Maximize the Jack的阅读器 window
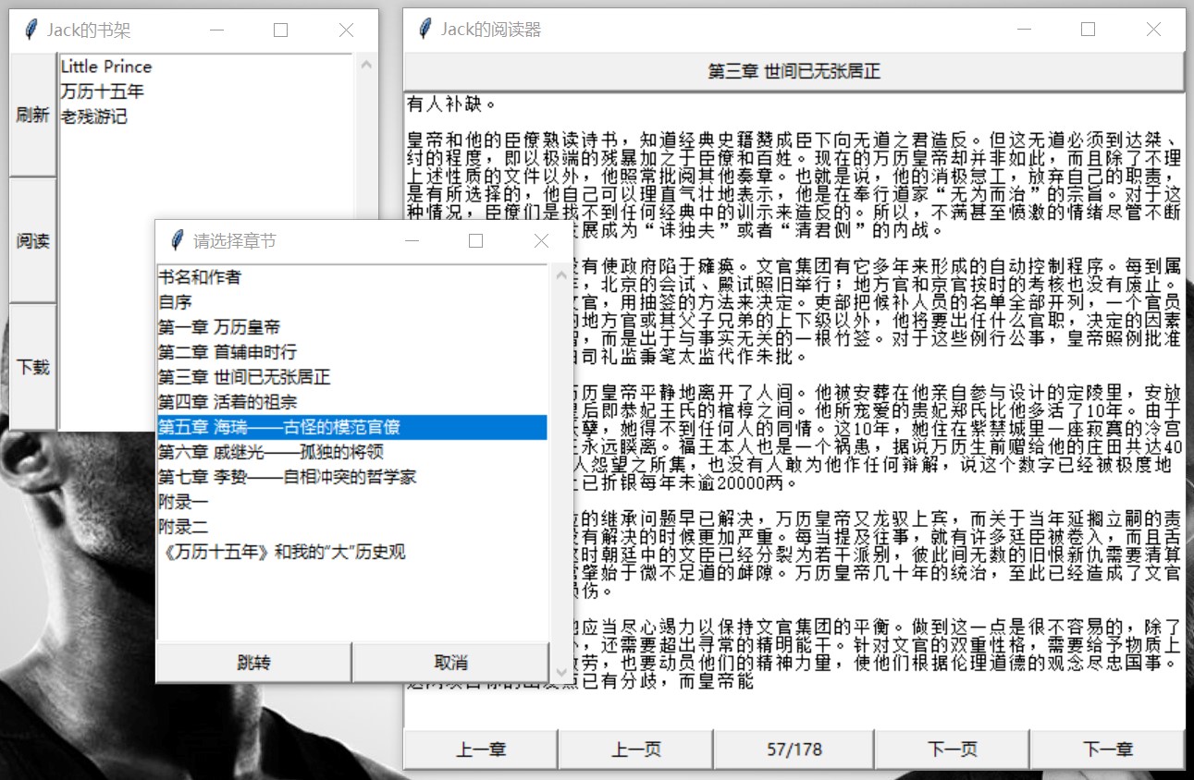1194x780 pixels. [x=1088, y=30]
